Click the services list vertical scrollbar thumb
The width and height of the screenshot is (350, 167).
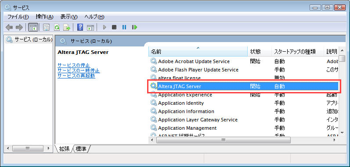(x=342, y=58)
